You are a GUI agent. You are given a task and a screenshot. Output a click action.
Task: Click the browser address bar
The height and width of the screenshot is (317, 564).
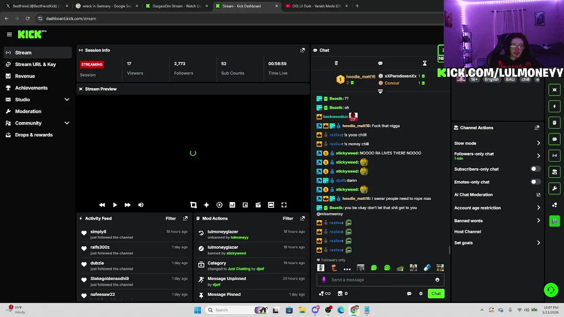click(x=238, y=18)
